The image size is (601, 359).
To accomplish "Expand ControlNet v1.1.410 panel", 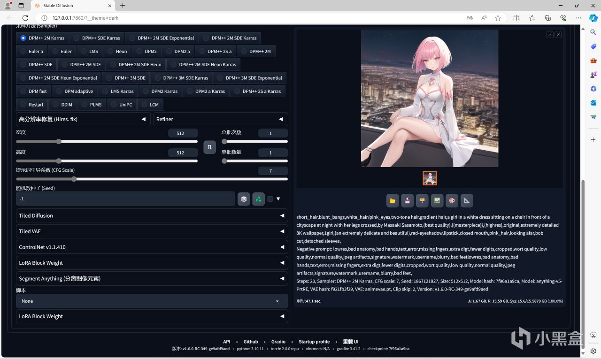I will pos(152,247).
